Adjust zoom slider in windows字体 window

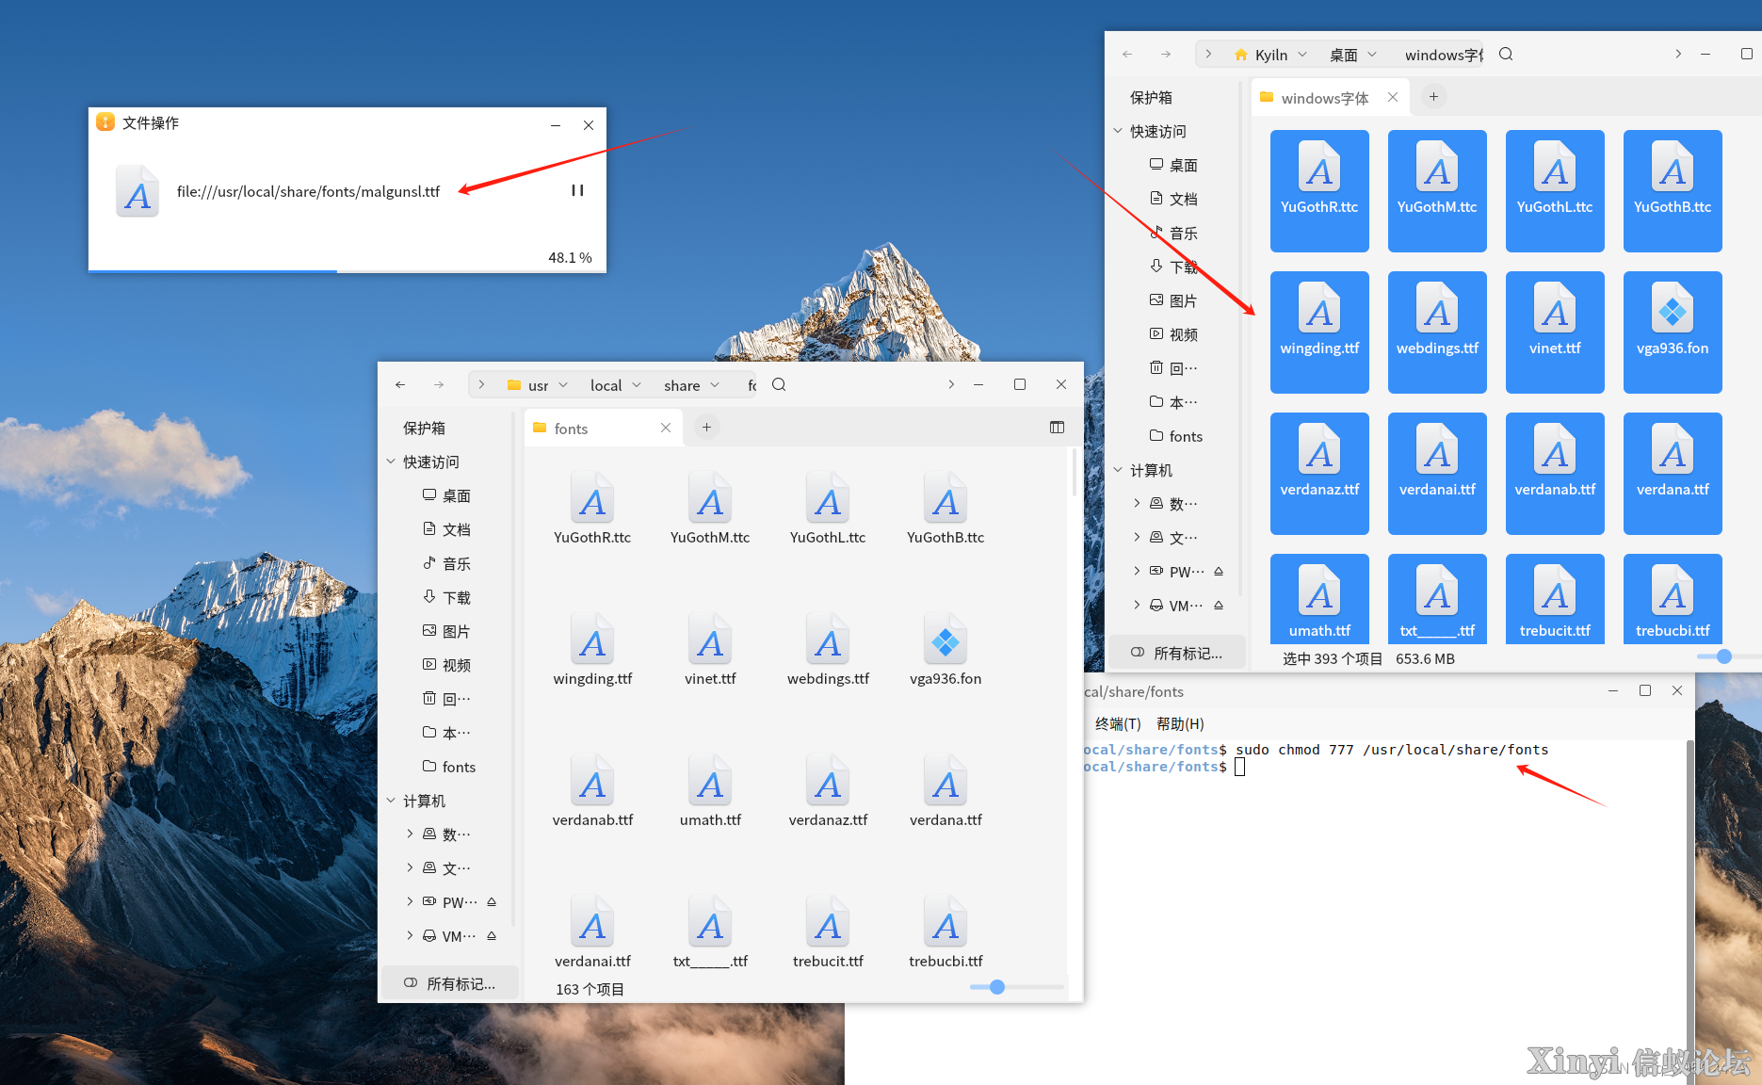[x=1724, y=656]
